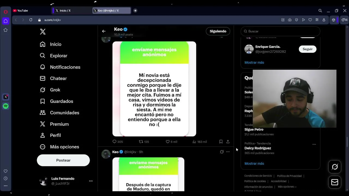Open Más opciones menu
Screen dimensions: 349x196
pos(59,147)
